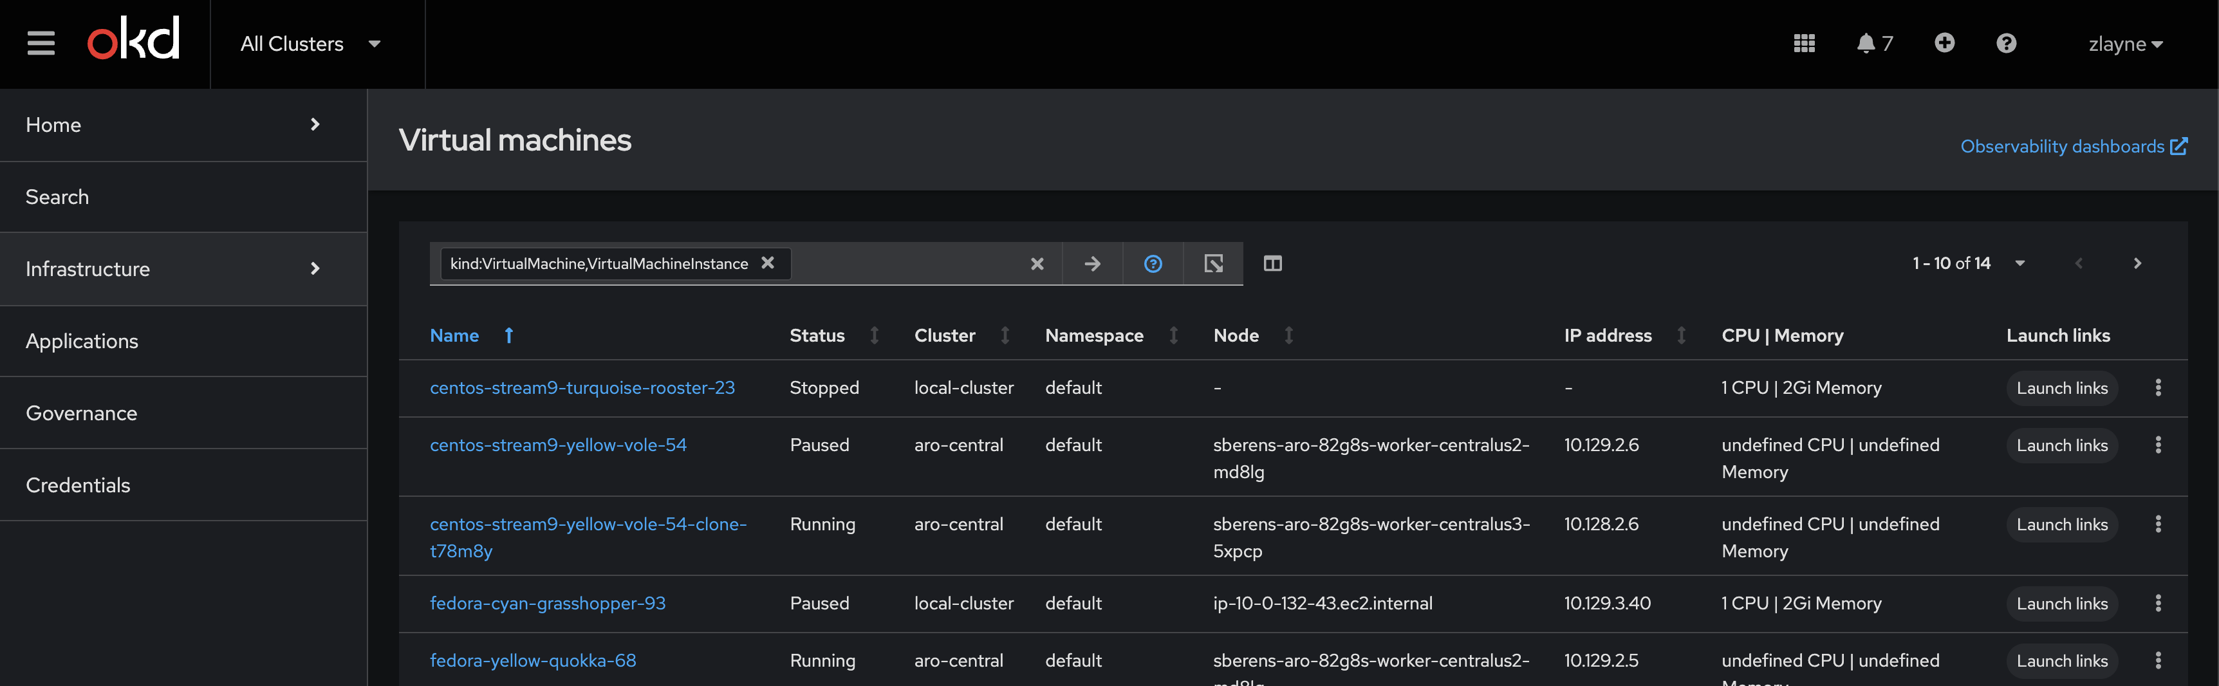Open the zlayne user menu

[x=2125, y=44]
